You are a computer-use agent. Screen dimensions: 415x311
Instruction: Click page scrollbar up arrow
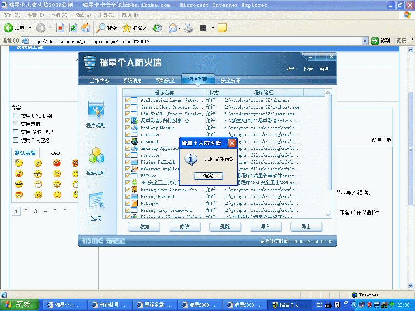[x=411, y=50]
